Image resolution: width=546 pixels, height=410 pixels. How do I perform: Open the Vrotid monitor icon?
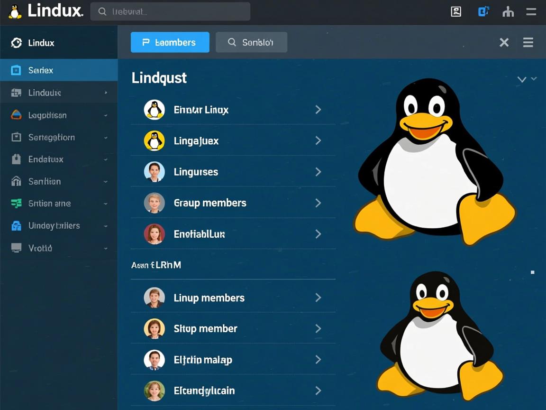15,248
